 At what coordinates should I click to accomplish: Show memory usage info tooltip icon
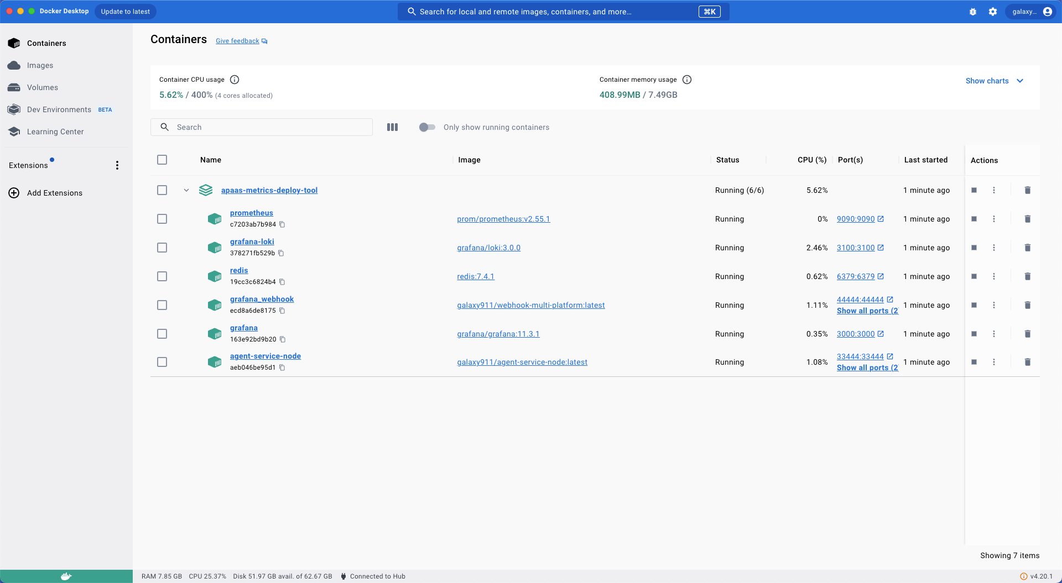click(x=687, y=80)
